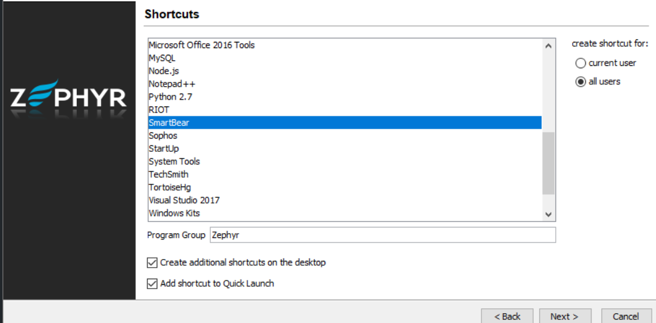
Task: Select 'Microsoft Office 2016 Tools' in list
Action: 202,45
